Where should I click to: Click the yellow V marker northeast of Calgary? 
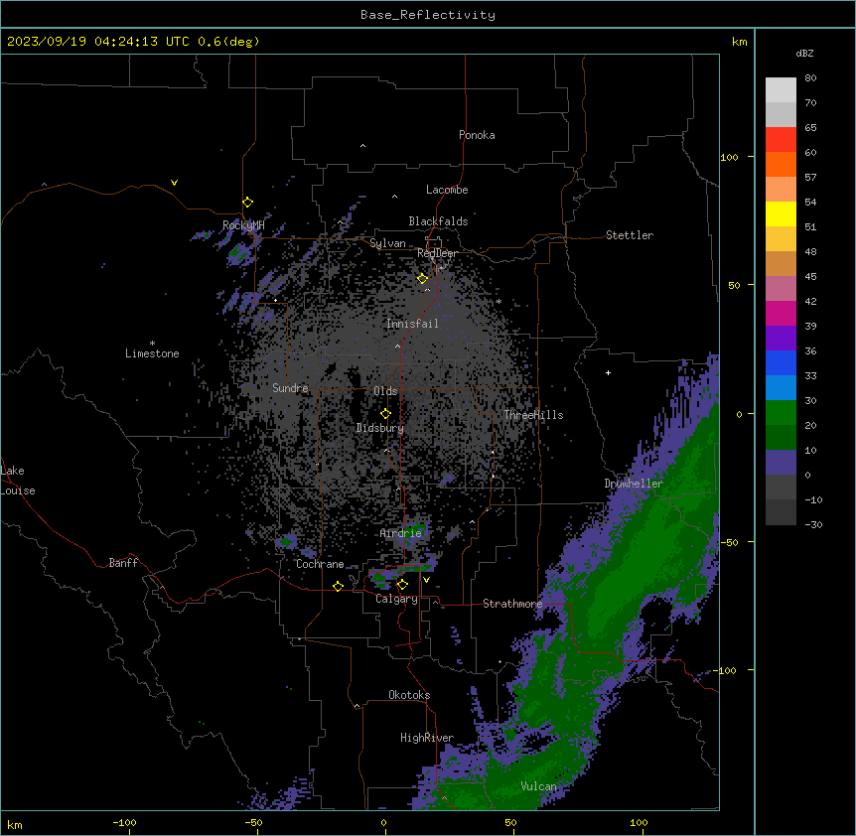426,580
